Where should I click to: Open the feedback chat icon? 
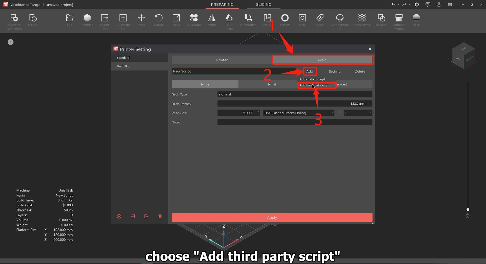pyautogui.click(x=428, y=5)
